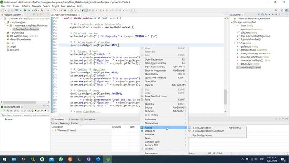
Task: Open the Outline view menu icon
Action: coord(280,14)
